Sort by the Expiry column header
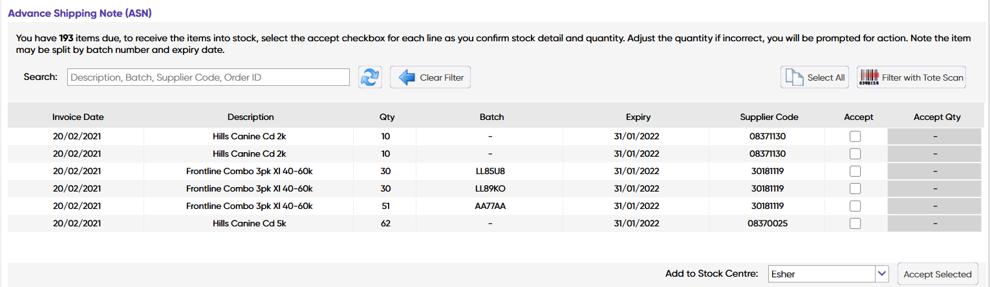990x287 pixels. click(x=638, y=117)
